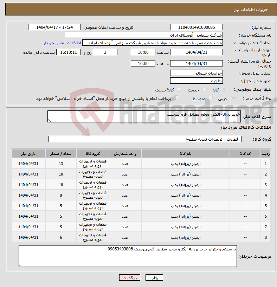Click the تعداد / مقدار column header

61,154
